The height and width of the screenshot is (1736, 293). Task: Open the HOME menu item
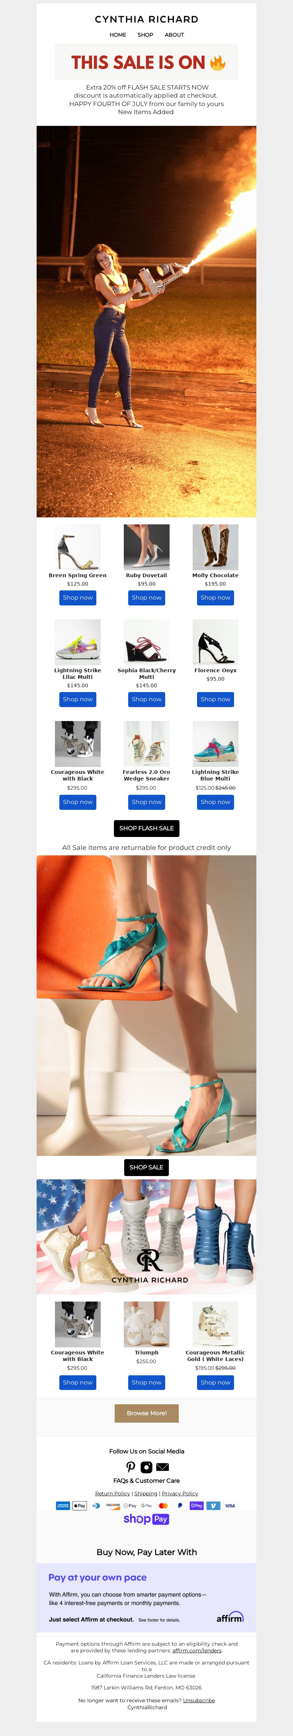118,34
